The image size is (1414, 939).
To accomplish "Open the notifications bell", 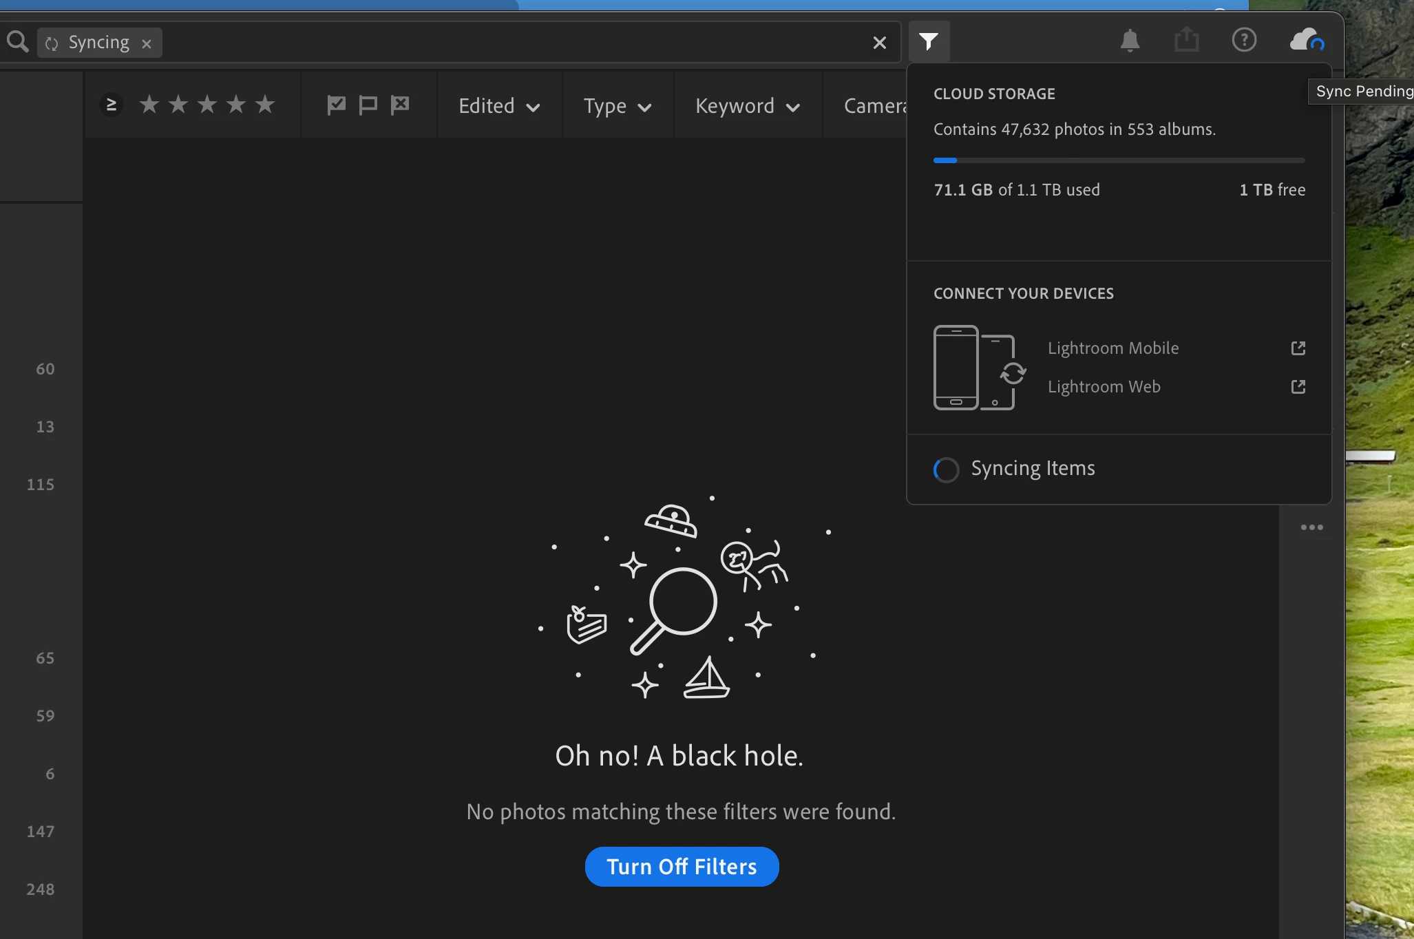I will click(x=1130, y=41).
